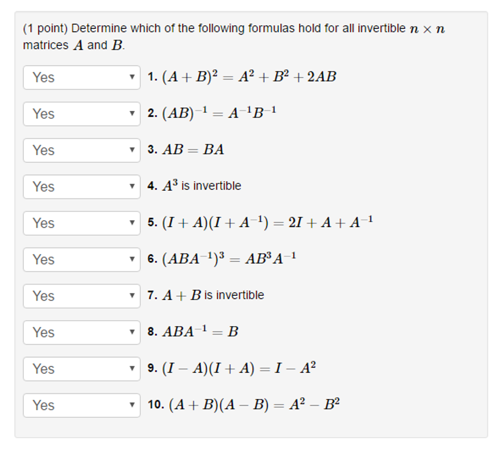
Task: Click the equation text AB = BA
Action: 193,150
